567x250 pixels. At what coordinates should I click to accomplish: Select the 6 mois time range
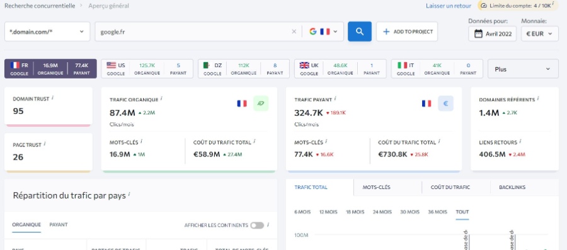click(302, 212)
